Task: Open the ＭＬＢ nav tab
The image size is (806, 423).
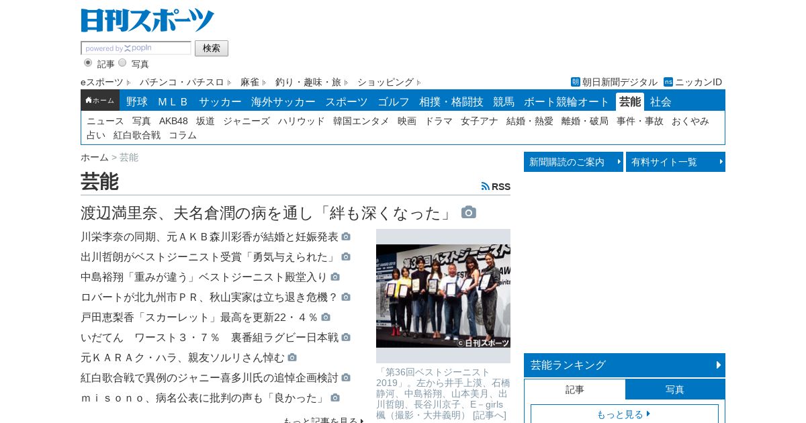Action: (173, 102)
